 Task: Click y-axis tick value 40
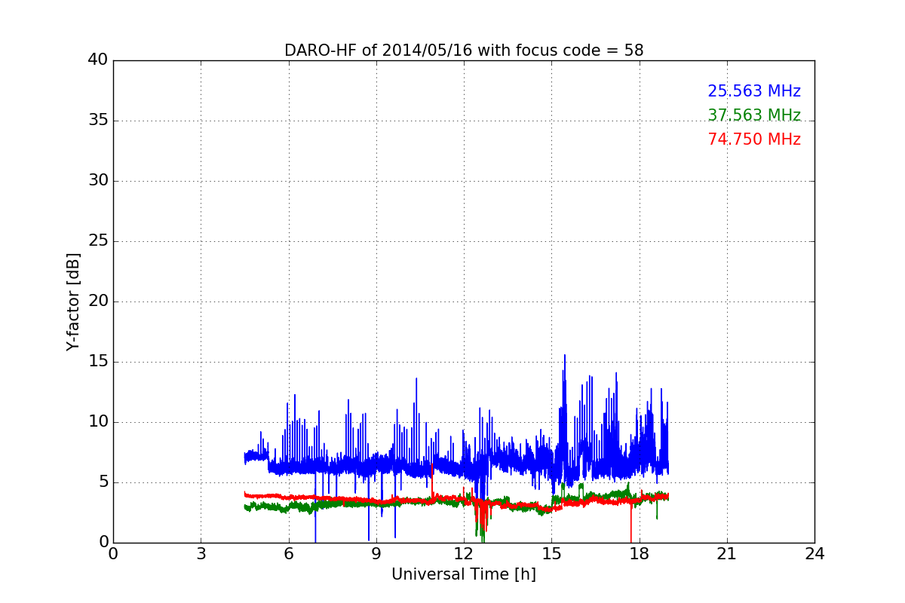pos(98,60)
